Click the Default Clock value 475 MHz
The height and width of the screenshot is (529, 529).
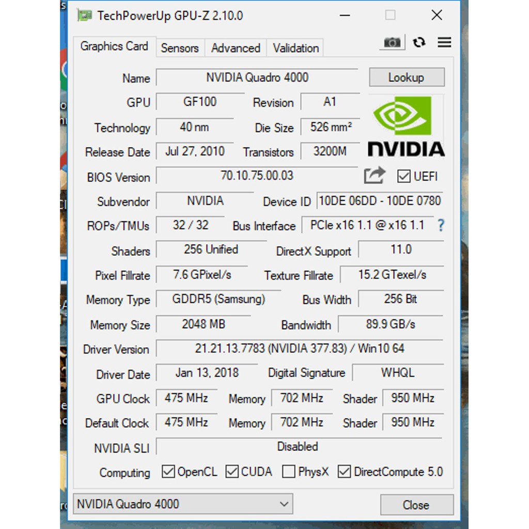click(x=186, y=422)
